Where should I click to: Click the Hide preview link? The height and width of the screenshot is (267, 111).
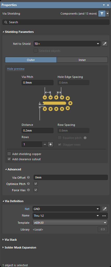point(16,69)
